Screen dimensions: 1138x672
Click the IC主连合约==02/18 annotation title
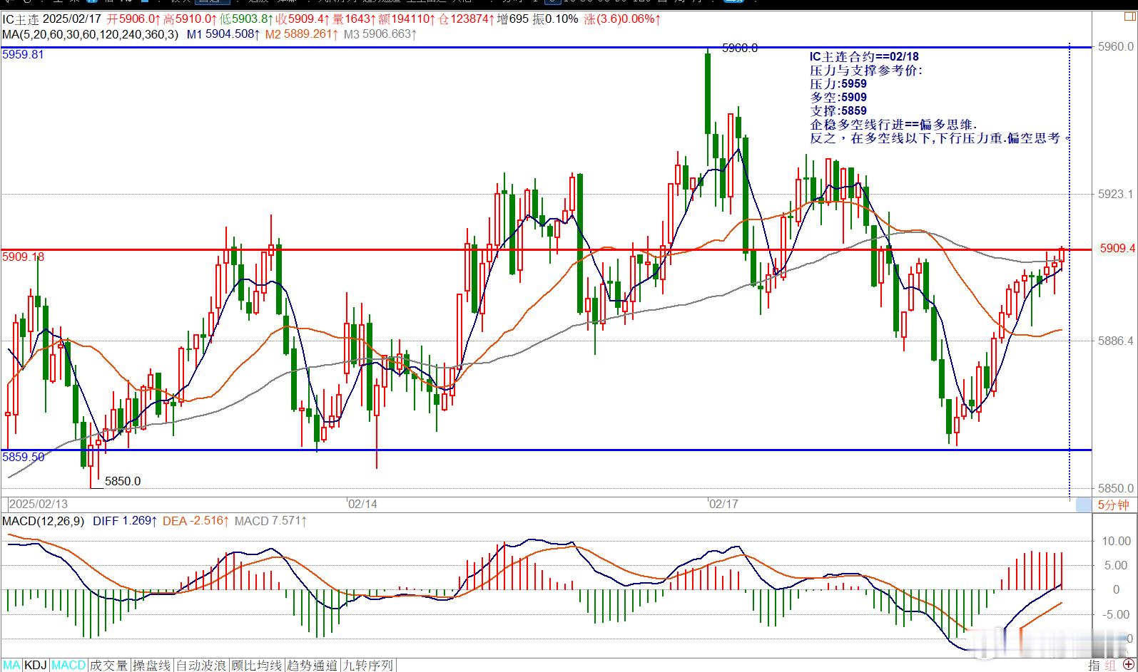[x=864, y=57]
